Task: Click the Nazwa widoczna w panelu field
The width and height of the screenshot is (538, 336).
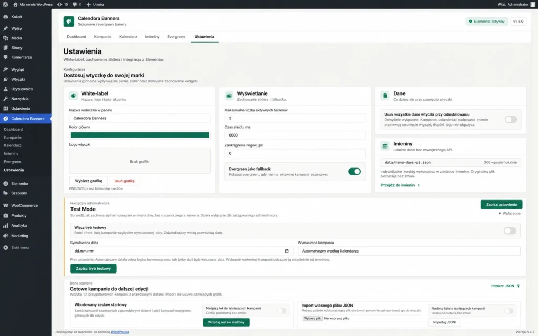Action: (x=140, y=118)
